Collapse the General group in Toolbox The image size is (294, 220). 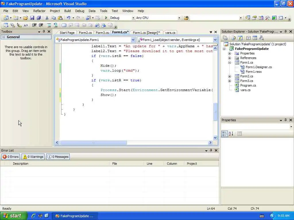(x=3, y=37)
